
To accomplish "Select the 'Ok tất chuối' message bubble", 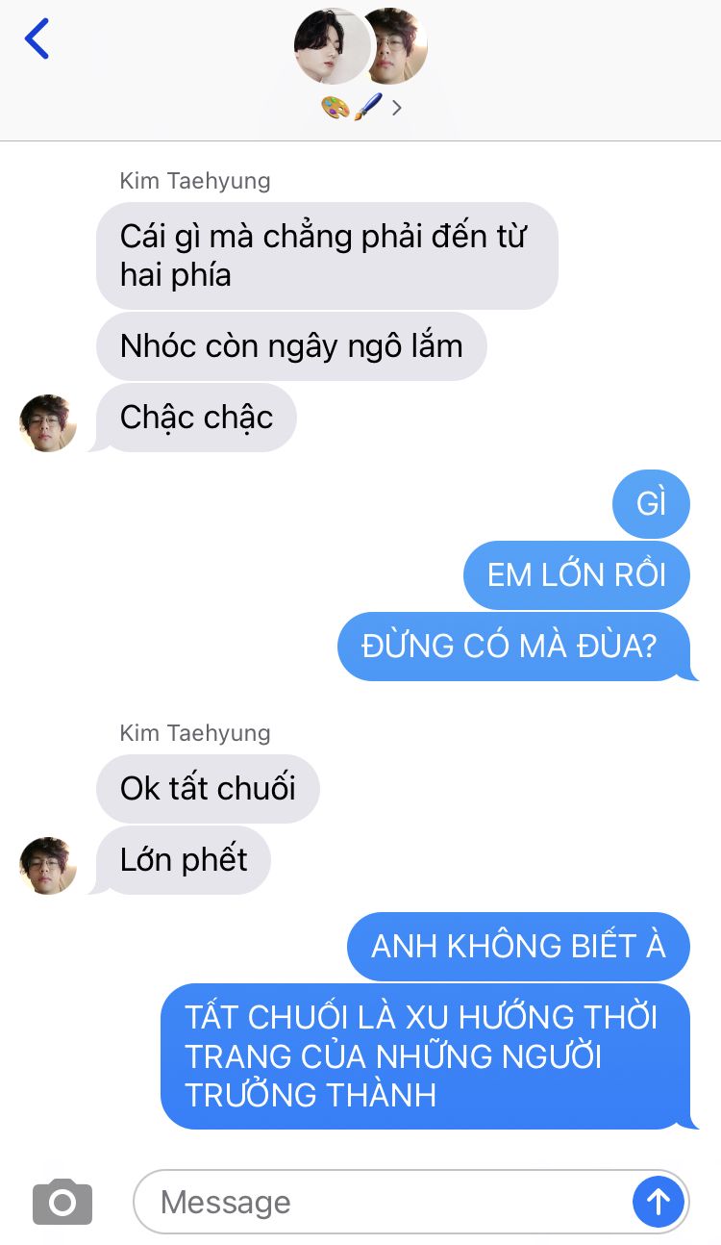I will (208, 789).
